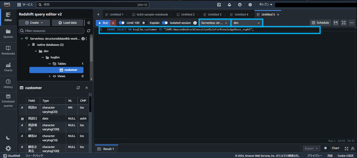Open the workgroup three-dot options menu
The image size is (357, 158).
click(x=86, y=39)
